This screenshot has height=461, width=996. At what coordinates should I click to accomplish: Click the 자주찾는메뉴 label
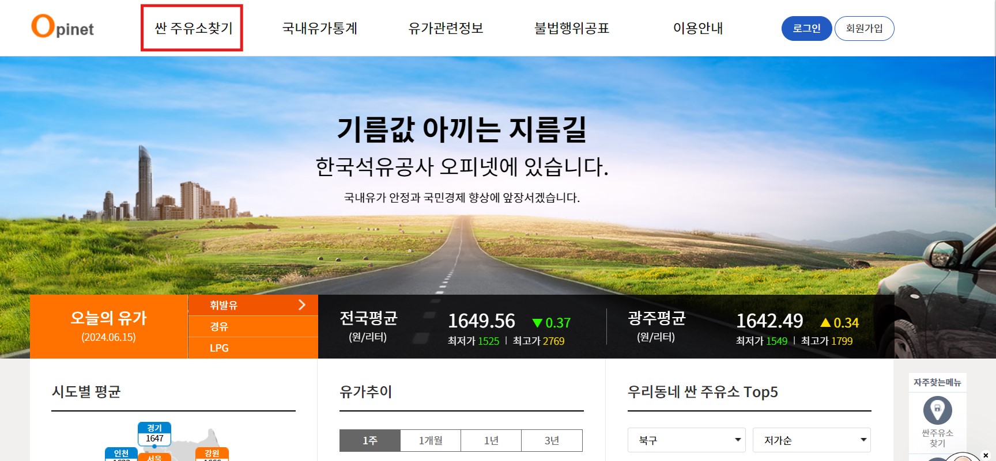[x=937, y=382]
